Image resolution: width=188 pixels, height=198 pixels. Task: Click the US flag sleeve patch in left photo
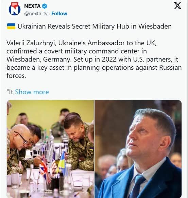8,156
